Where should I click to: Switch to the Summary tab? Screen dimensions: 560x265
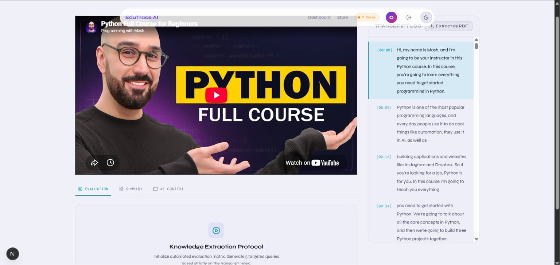131,189
